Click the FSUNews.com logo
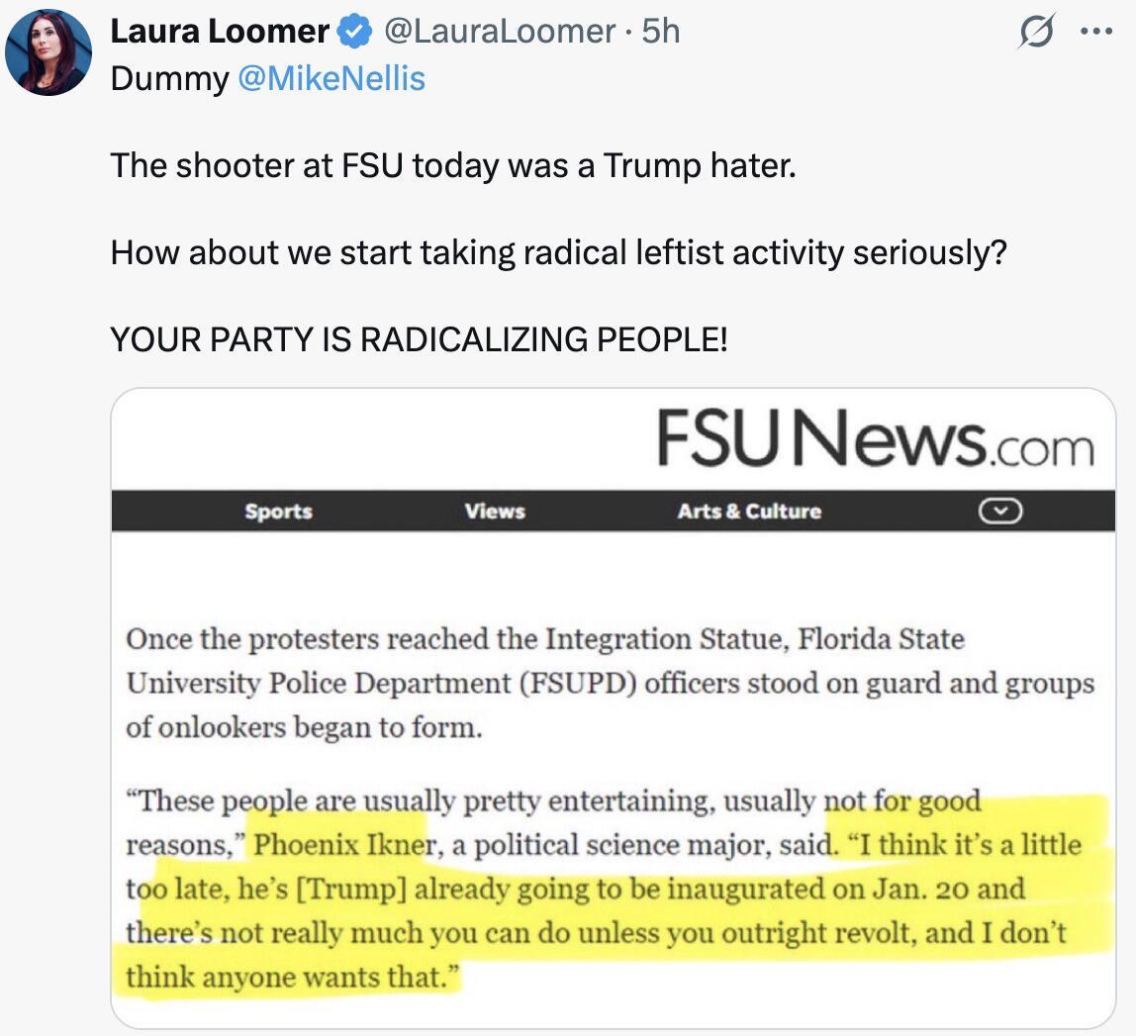 [875, 439]
